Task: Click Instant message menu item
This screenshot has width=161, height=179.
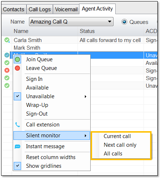Action: pyautogui.click(x=51, y=146)
